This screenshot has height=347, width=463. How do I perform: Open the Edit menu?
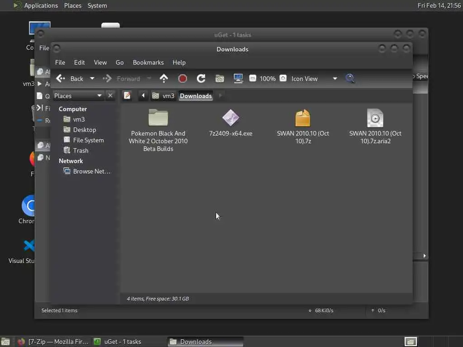coord(79,62)
